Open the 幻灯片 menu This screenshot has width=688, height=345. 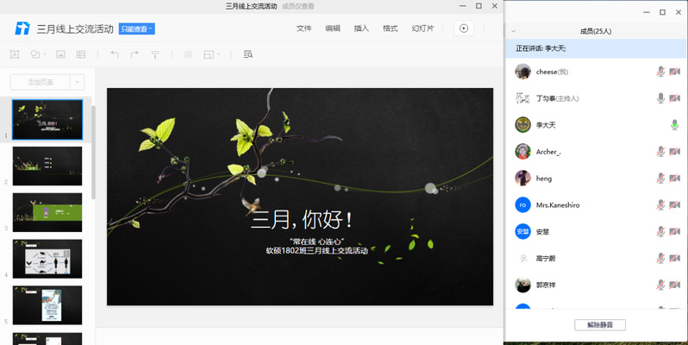pyautogui.click(x=422, y=28)
